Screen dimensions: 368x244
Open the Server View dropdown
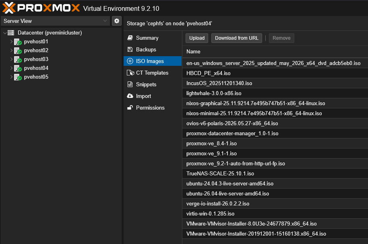coord(56,21)
